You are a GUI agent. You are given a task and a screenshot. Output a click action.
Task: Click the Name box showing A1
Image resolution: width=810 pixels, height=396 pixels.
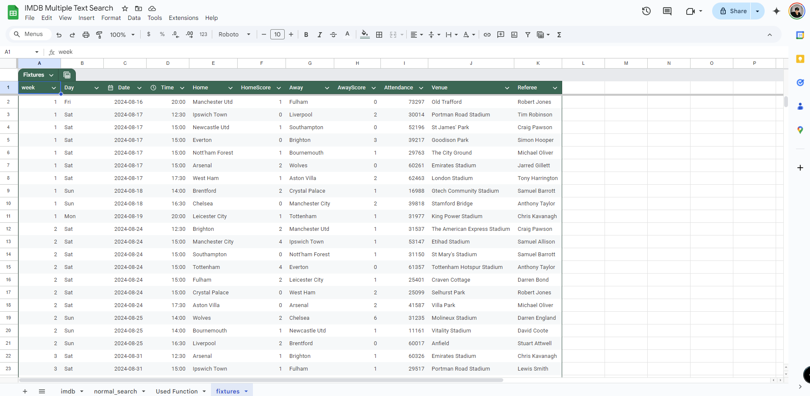(x=21, y=52)
